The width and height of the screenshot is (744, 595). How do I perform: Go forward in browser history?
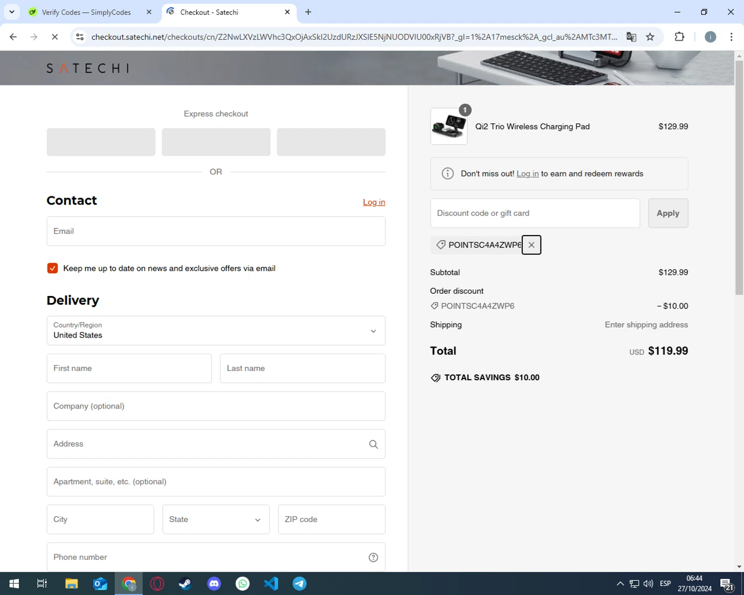pyautogui.click(x=34, y=37)
